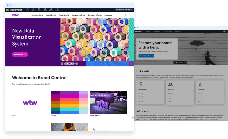Click the Learn more button
228x139 pixels.
point(20,55)
